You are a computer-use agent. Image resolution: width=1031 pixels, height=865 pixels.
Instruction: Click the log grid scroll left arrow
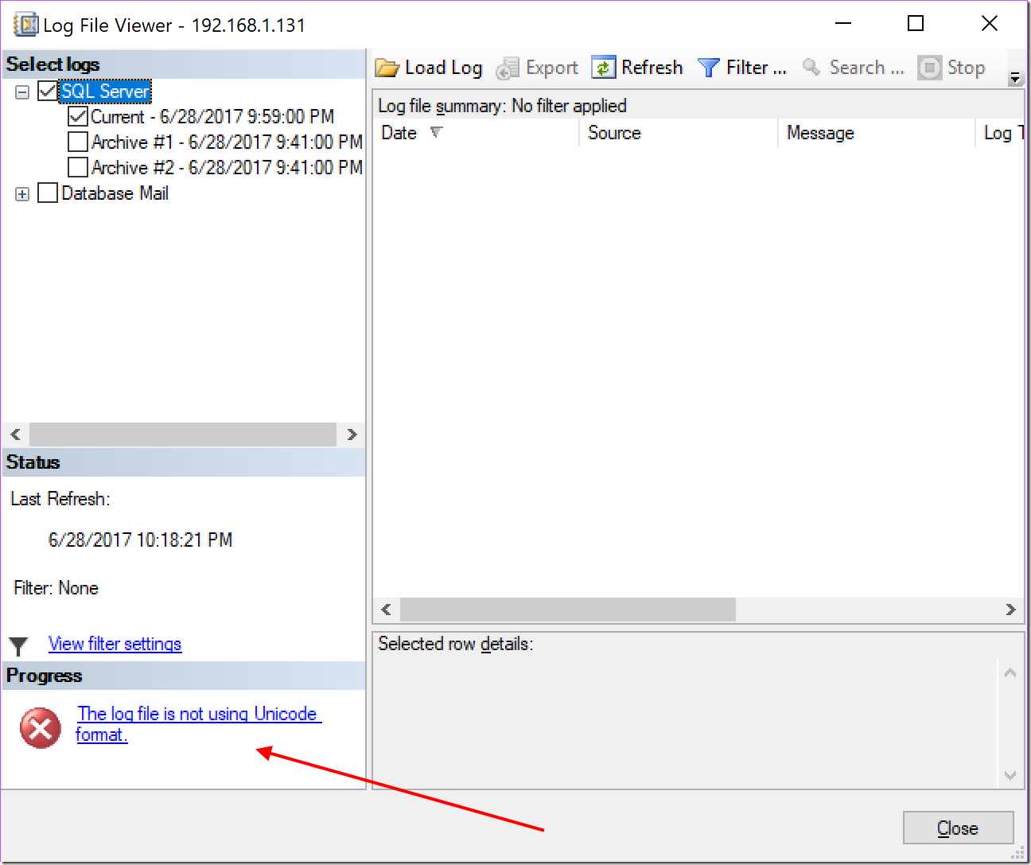point(387,610)
